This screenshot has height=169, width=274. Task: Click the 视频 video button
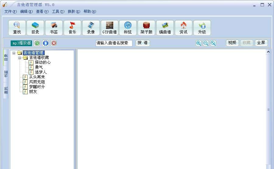pyautogui.click(x=232, y=43)
